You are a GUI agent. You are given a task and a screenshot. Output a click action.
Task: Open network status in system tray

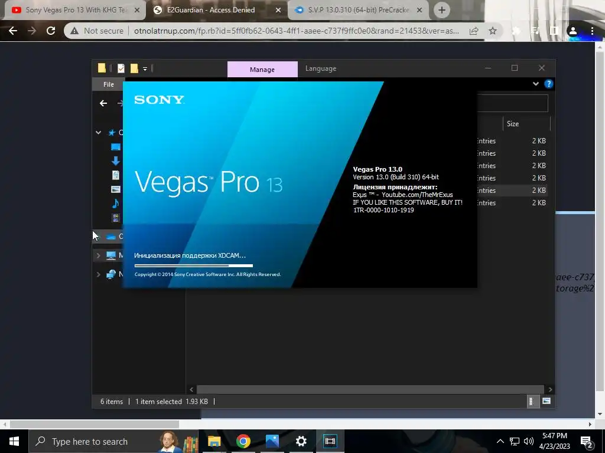[515, 441]
